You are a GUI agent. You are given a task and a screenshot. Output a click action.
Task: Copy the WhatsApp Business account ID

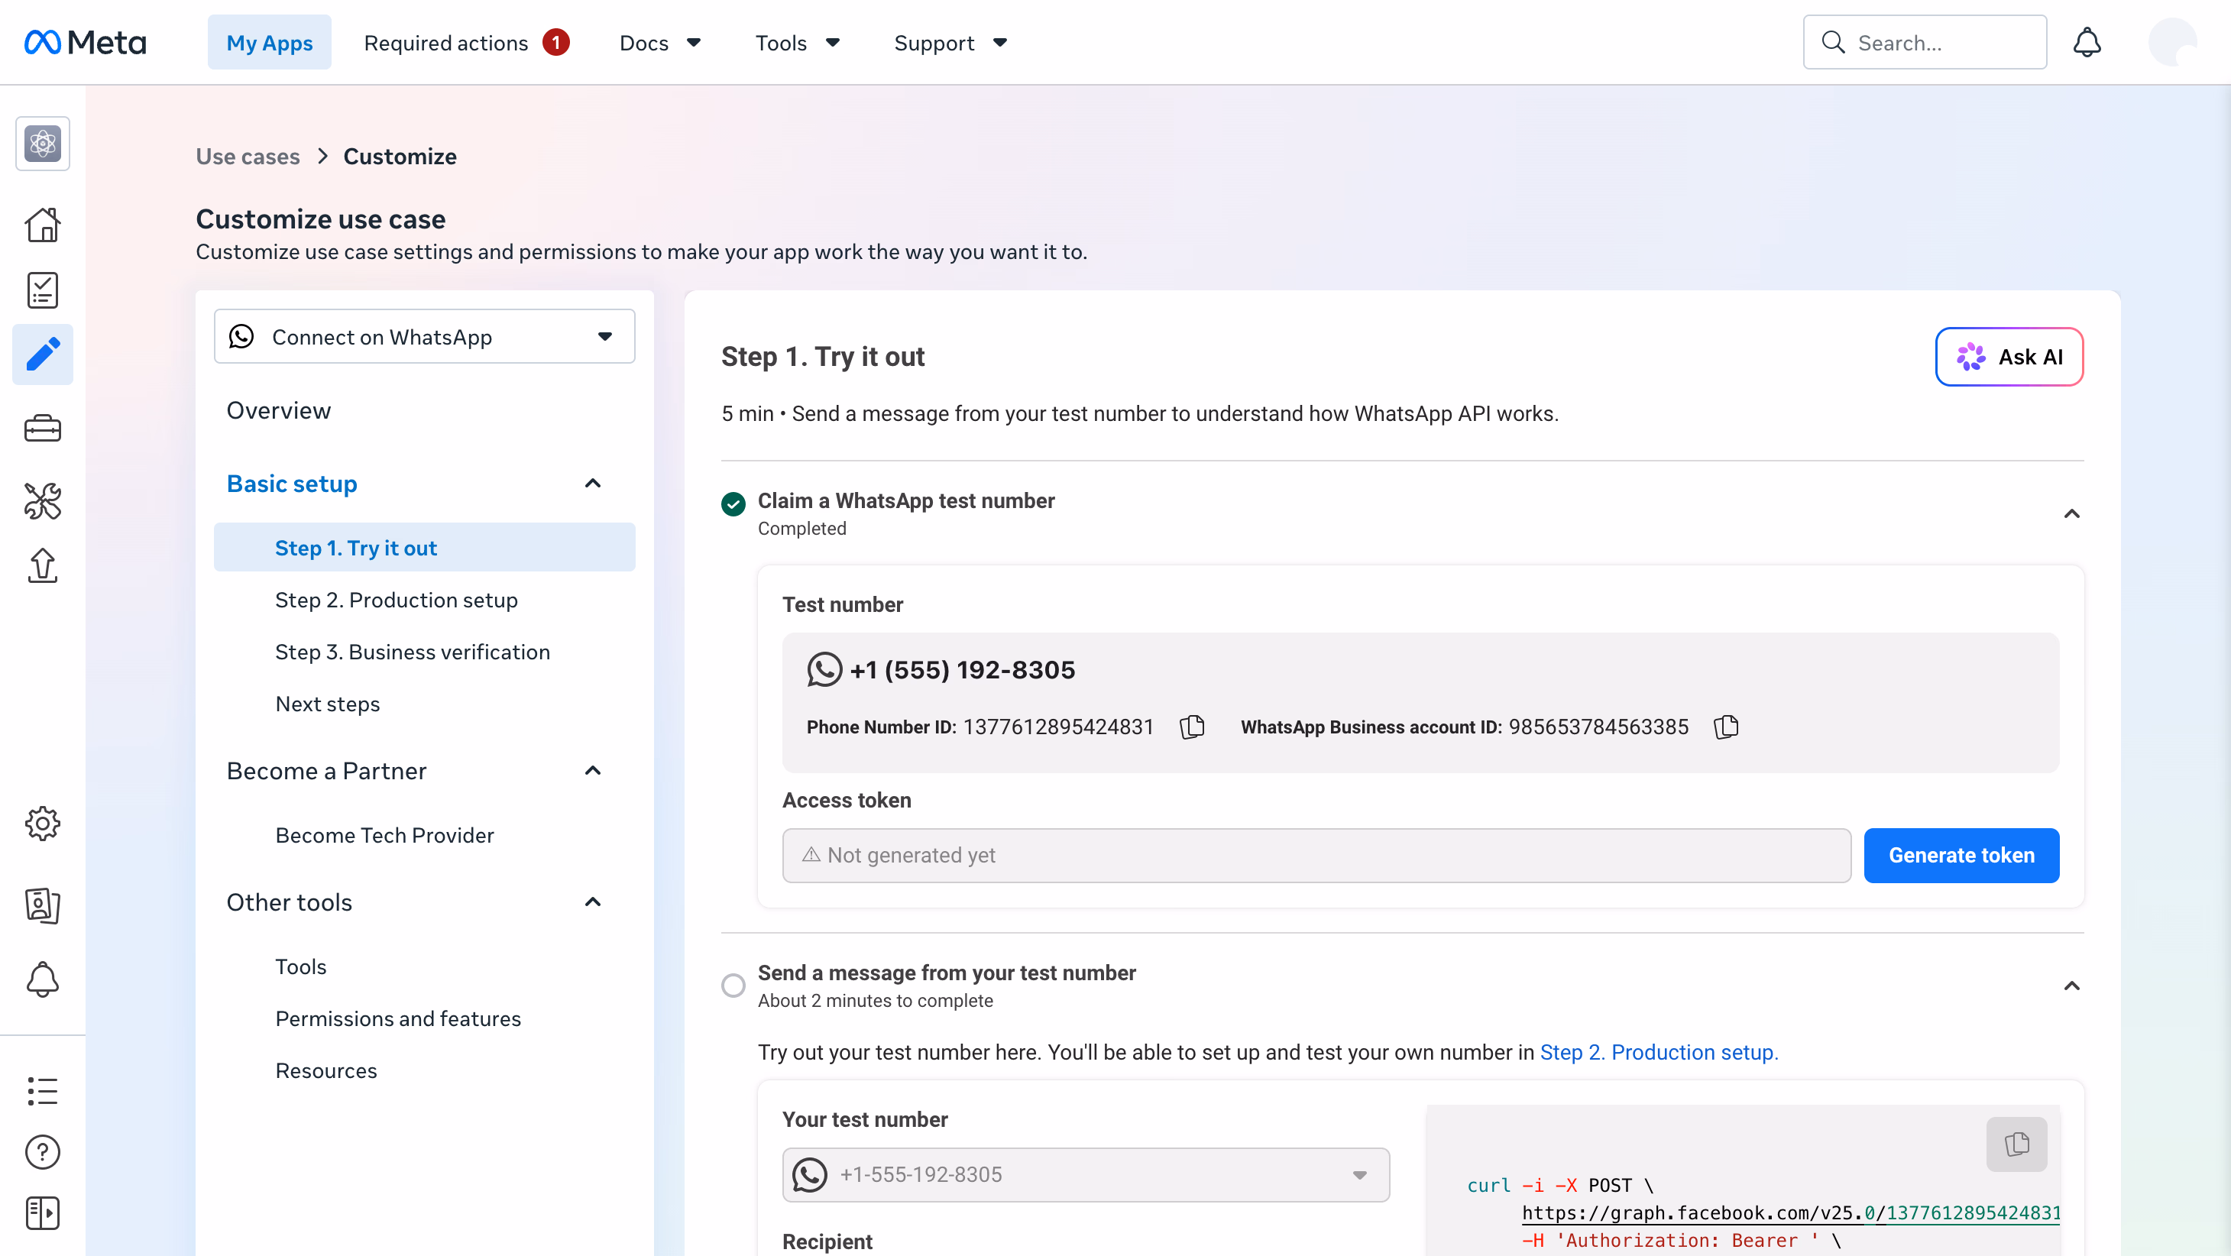coord(1726,727)
